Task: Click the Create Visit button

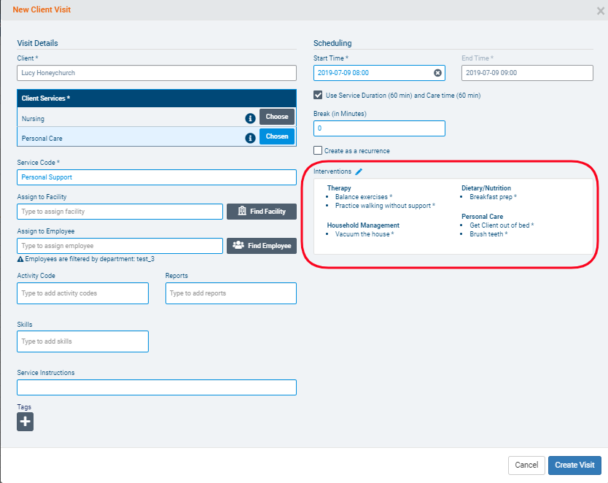Action: point(574,465)
